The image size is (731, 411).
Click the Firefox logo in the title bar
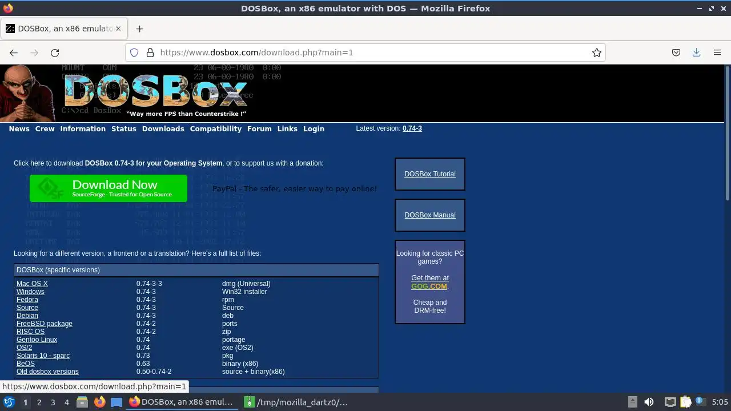(8, 8)
